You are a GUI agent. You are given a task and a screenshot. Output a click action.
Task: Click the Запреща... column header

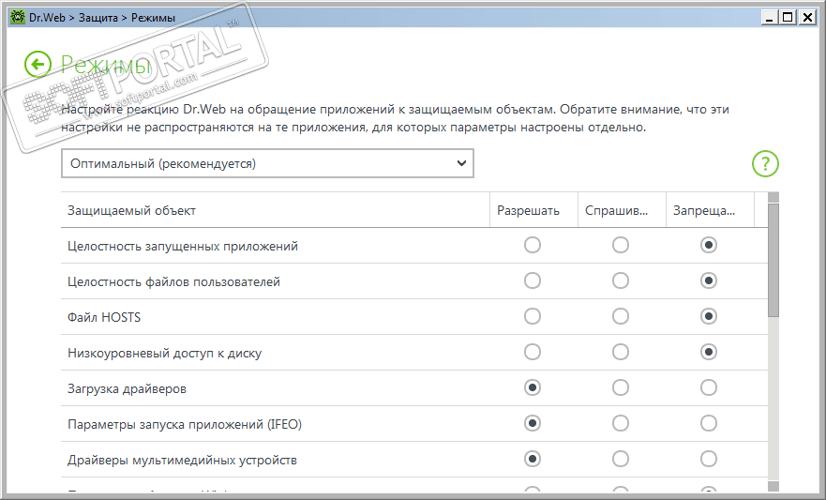click(710, 210)
